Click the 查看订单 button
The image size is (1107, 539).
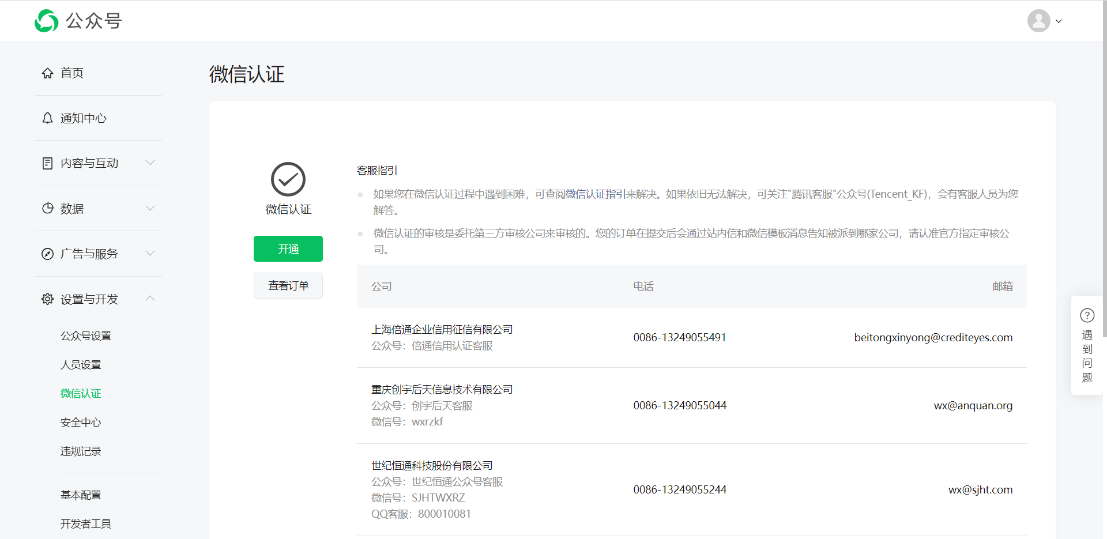tap(288, 285)
